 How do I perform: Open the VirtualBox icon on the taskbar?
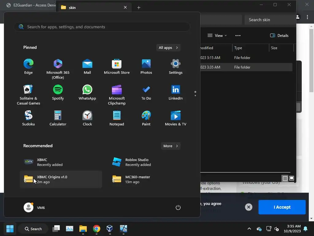[x=109, y=229]
